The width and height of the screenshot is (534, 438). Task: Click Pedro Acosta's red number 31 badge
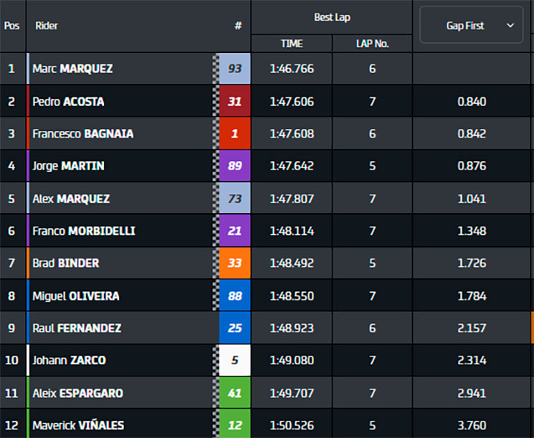(234, 101)
